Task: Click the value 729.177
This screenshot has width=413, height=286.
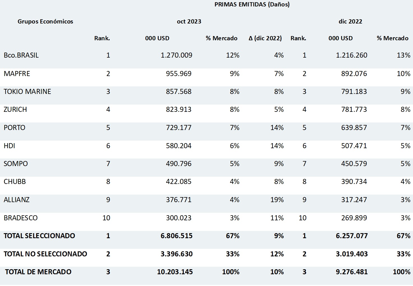Action: (x=179, y=128)
